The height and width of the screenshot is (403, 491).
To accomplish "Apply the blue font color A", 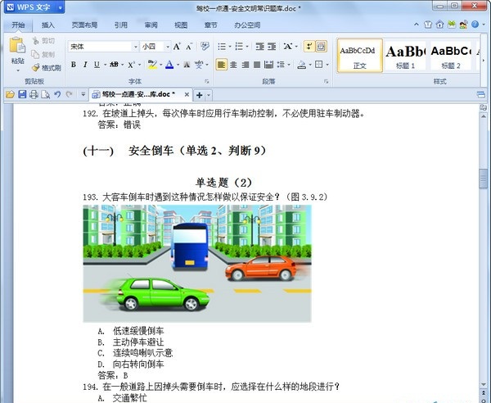I will tap(169, 65).
